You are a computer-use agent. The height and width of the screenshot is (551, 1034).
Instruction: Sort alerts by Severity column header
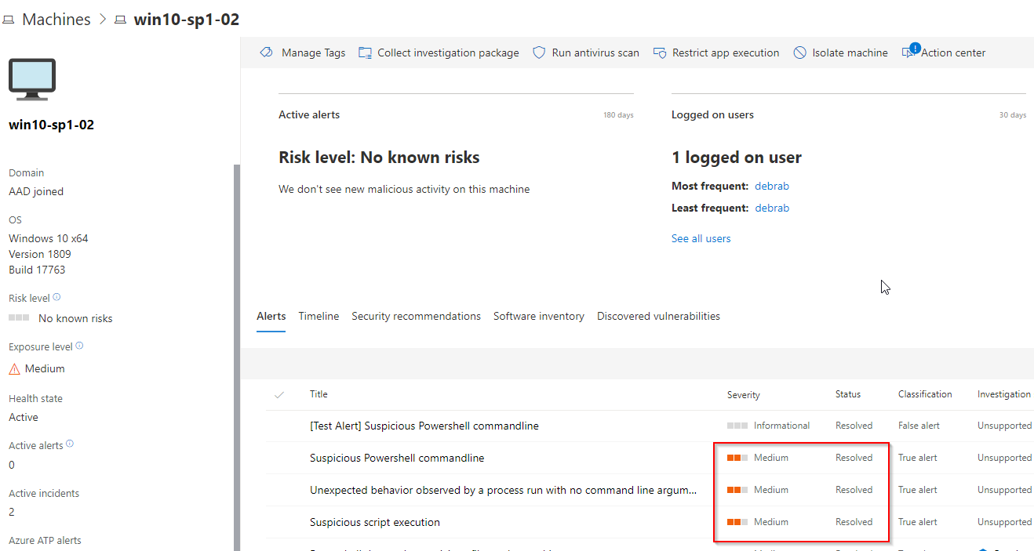(743, 395)
